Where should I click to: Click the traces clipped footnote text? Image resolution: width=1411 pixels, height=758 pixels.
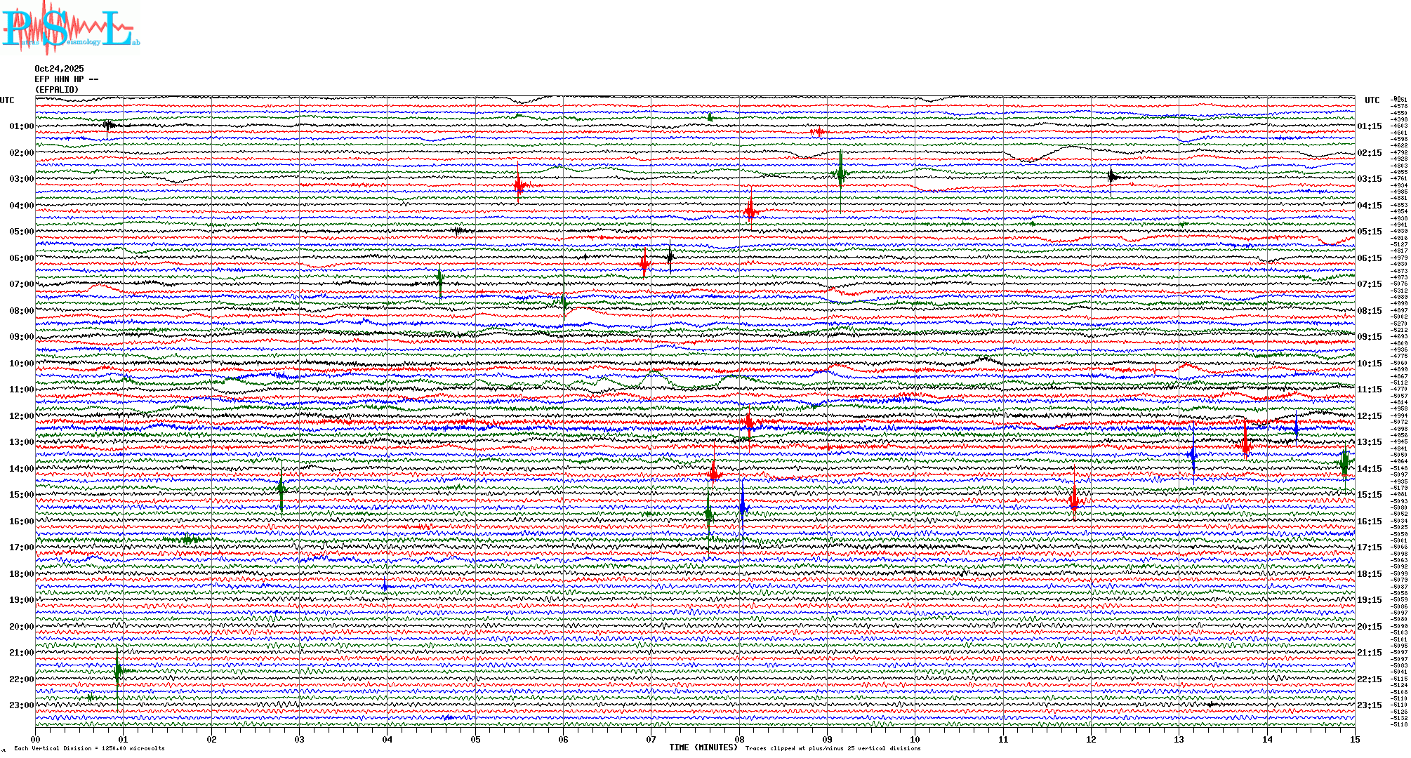pos(833,748)
